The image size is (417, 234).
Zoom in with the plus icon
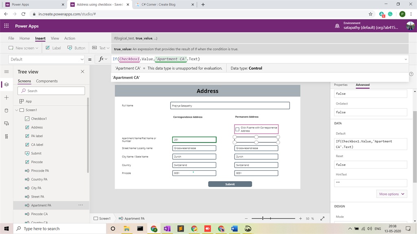tap(301, 218)
